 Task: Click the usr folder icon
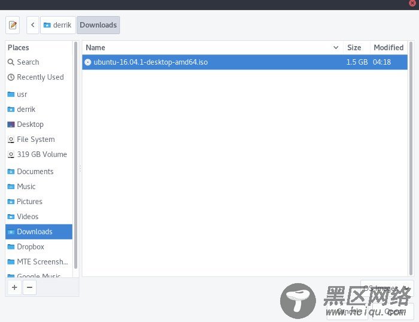pyautogui.click(x=11, y=95)
